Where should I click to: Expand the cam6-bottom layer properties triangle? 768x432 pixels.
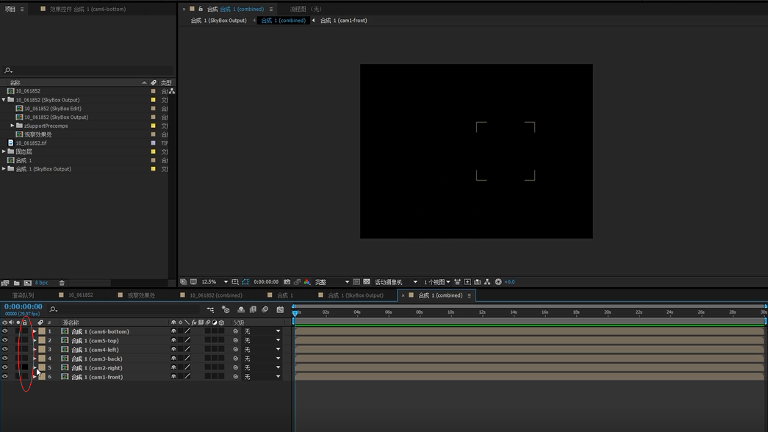pos(35,331)
